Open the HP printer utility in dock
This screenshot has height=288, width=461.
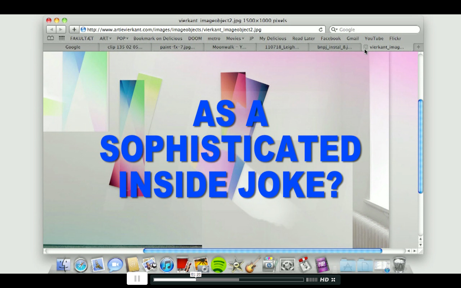click(270, 265)
